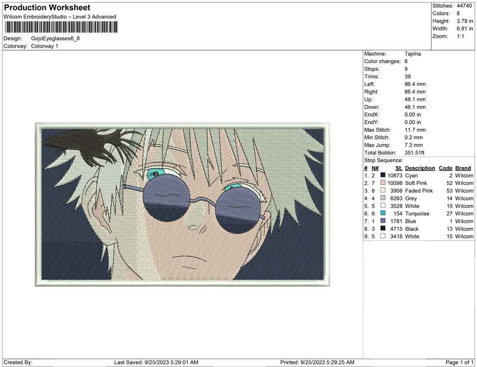Click the Soft Pink color swatch
Image resolution: width=477 pixels, height=367 pixels.
(x=383, y=183)
